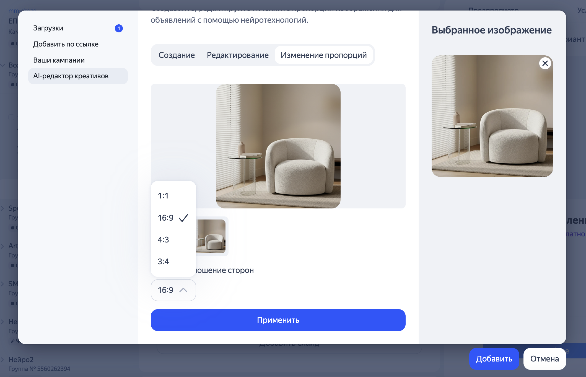
Task: Select the checked 16:9 option
Action: [166, 218]
